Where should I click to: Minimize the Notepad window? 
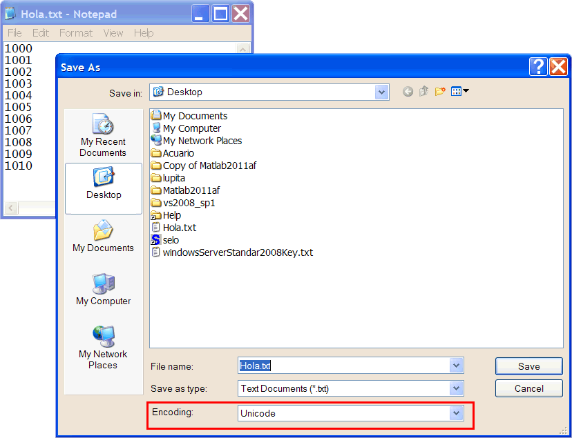(x=200, y=14)
